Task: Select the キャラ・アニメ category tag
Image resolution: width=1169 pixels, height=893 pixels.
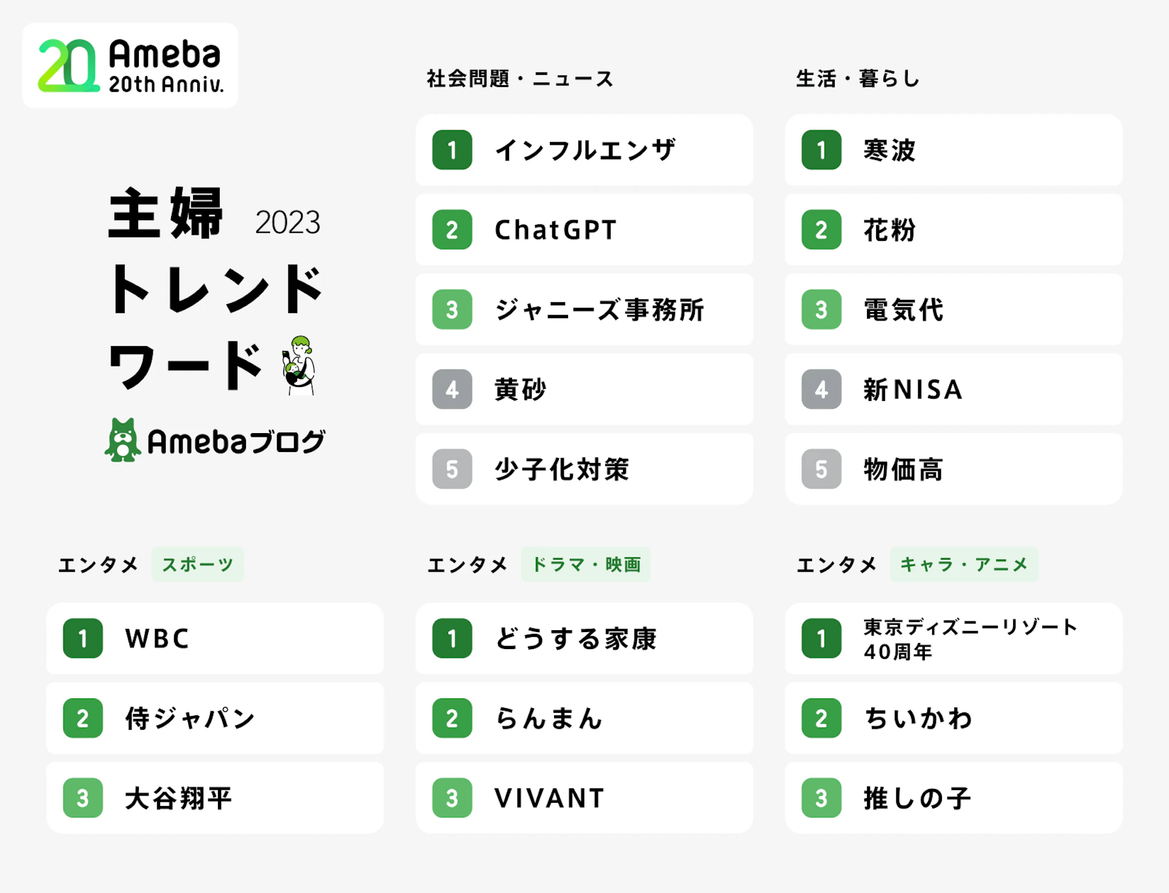Action: pyautogui.click(x=963, y=565)
